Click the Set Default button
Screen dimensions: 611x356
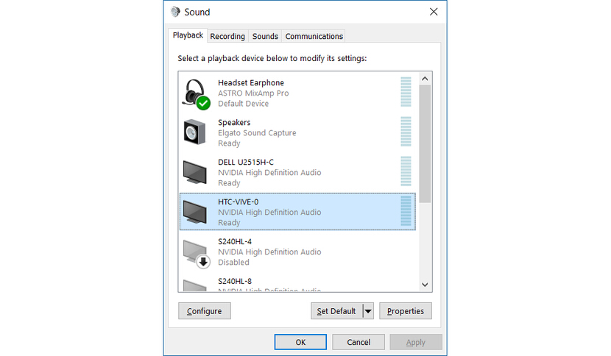[336, 311]
